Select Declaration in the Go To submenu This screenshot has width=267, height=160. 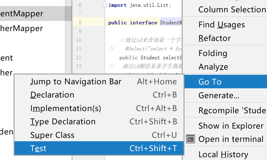52,95
